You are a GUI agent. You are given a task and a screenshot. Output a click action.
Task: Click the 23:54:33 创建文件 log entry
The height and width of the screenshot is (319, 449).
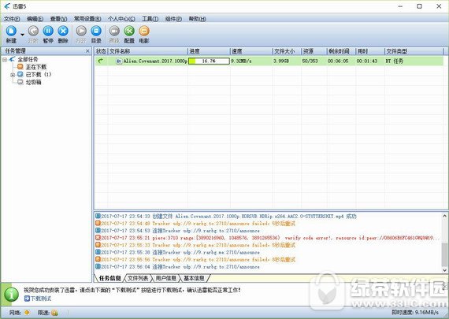click(226, 216)
